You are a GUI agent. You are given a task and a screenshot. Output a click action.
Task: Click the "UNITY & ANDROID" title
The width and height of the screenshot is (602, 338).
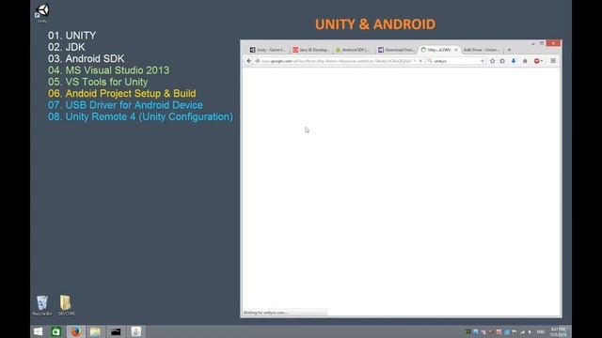(x=375, y=24)
